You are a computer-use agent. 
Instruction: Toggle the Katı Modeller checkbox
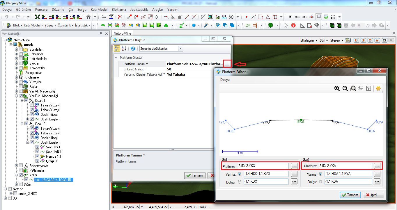coord(21,59)
